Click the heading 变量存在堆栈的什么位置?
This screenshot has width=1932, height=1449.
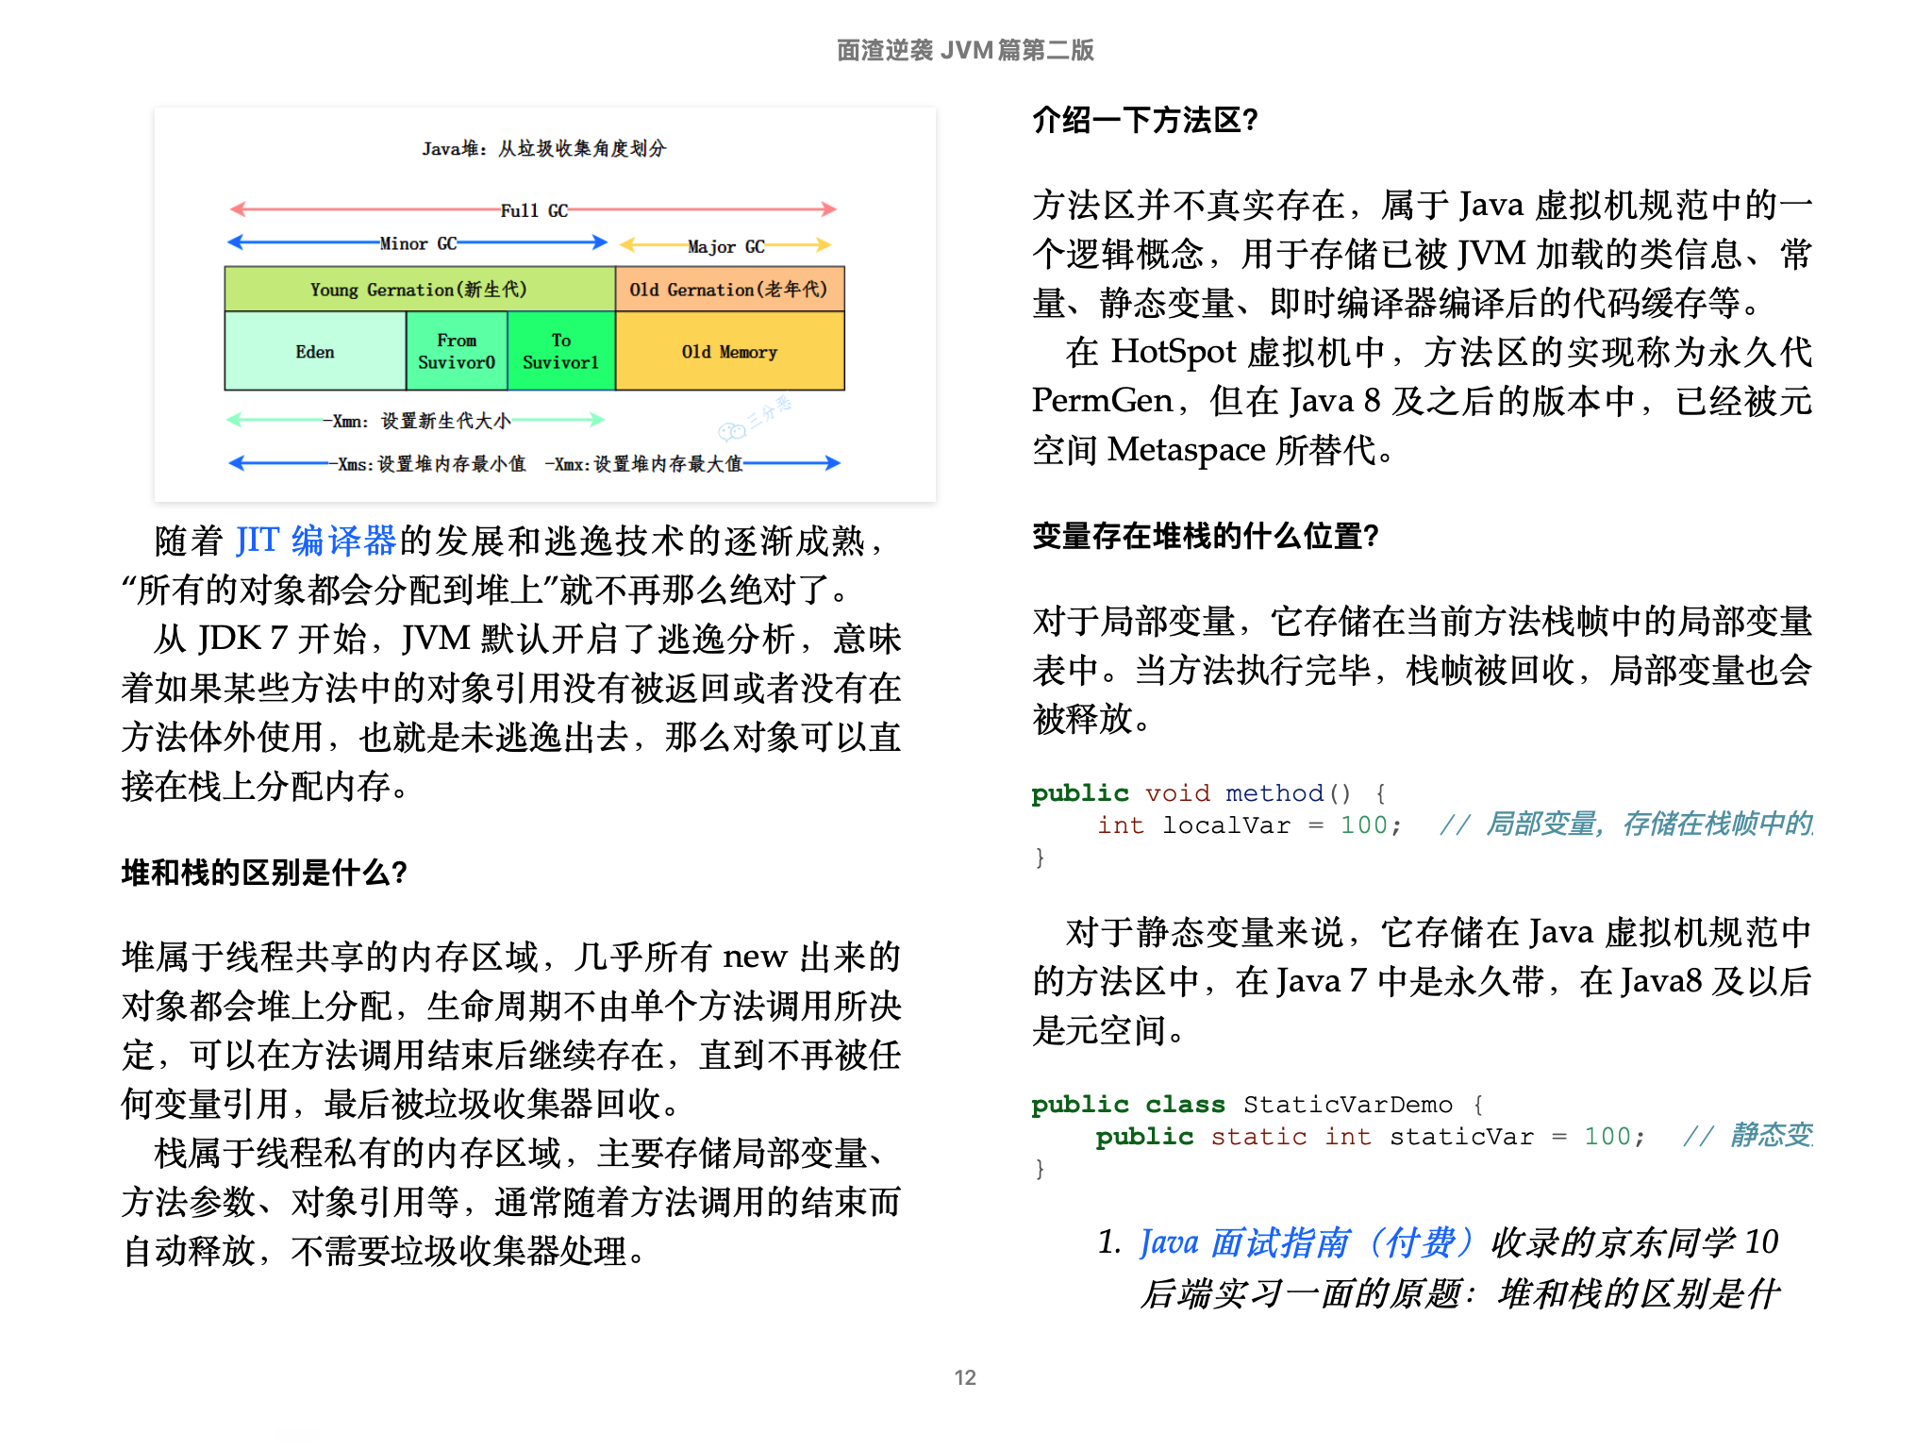(x=1205, y=536)
